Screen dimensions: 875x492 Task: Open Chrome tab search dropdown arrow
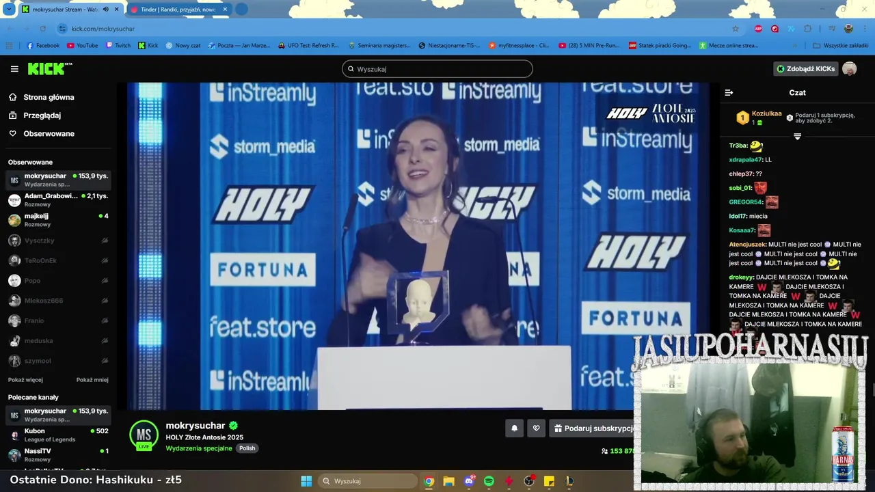pos(8,10)
